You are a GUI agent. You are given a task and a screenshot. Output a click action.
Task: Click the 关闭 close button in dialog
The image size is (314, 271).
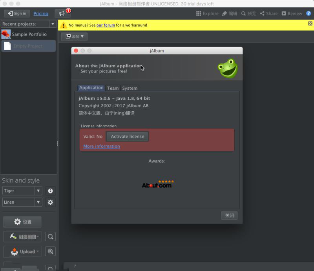pyautogui.click(x=229, y=215)
